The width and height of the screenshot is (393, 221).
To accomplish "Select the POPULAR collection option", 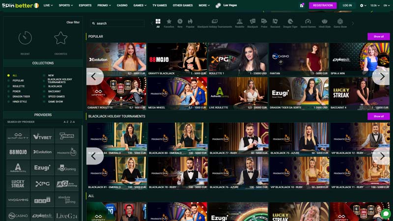I will pos(16,81).
